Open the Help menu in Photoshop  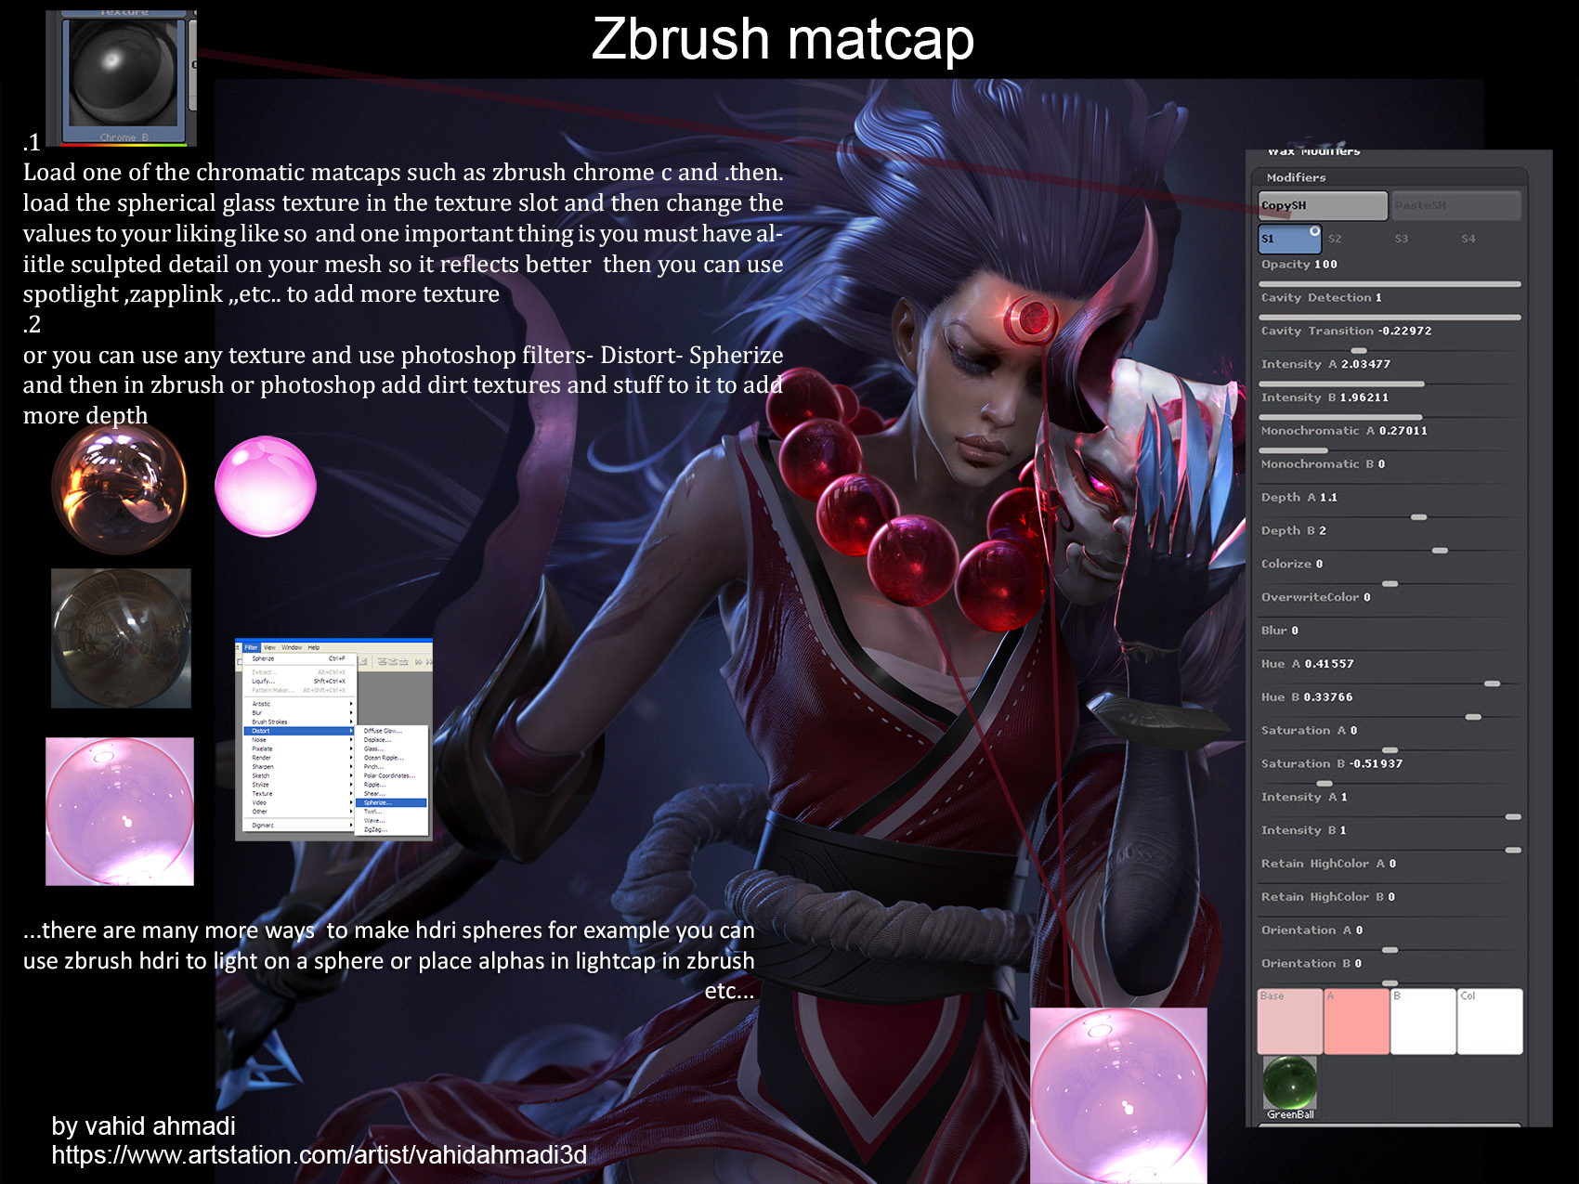pos(314,647)
